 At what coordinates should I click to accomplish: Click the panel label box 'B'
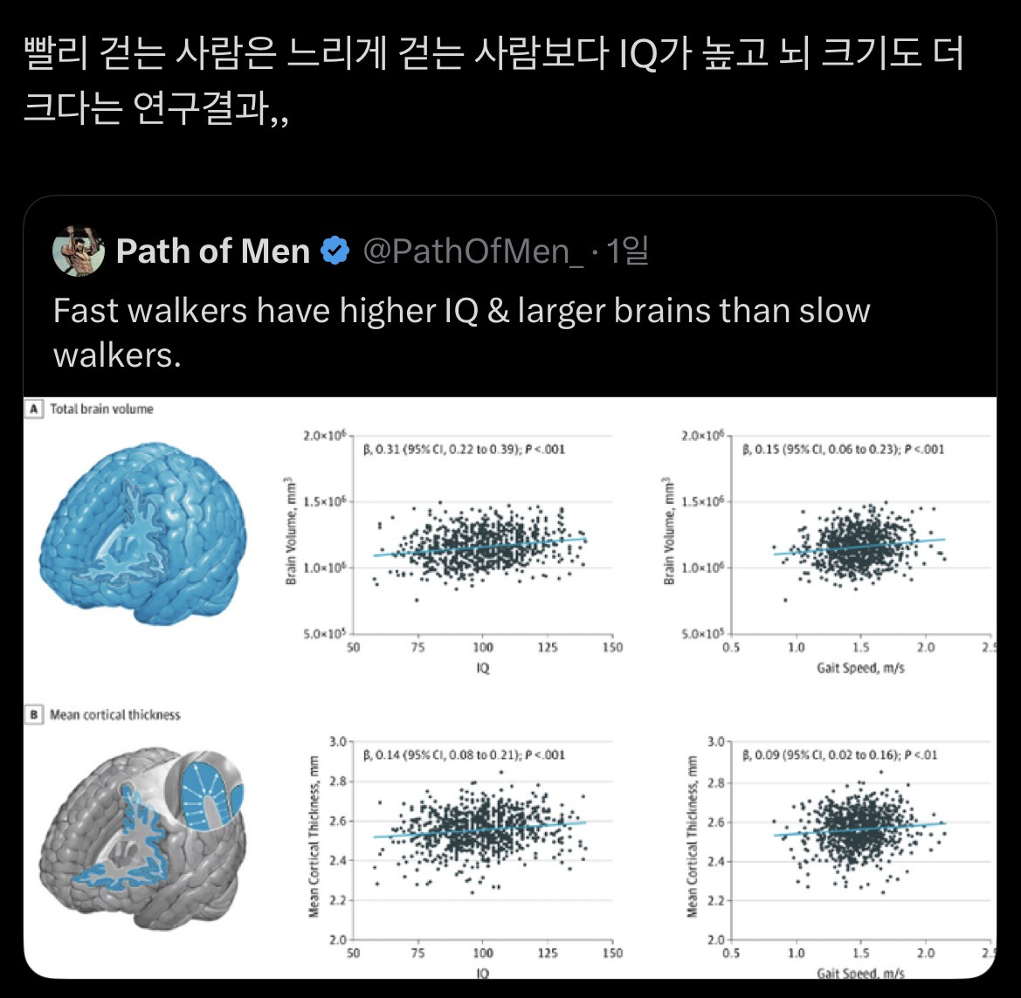click(35, 713)
